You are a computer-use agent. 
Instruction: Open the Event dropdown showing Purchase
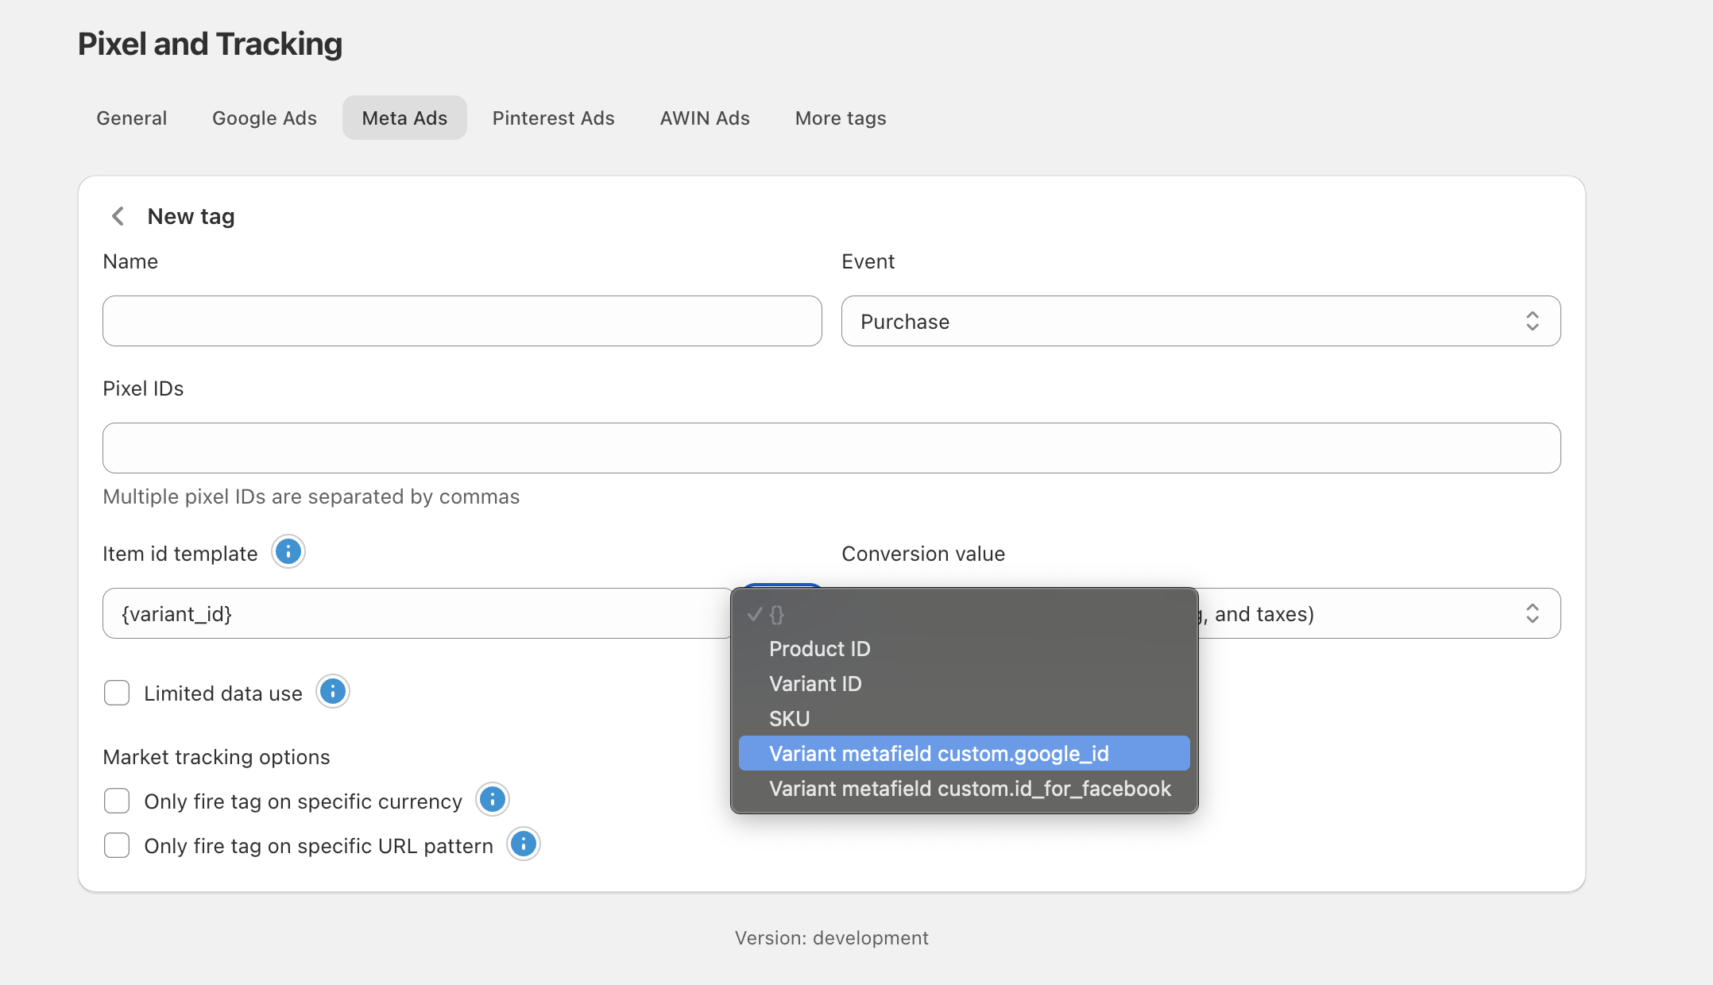(x=1200, y=321)
